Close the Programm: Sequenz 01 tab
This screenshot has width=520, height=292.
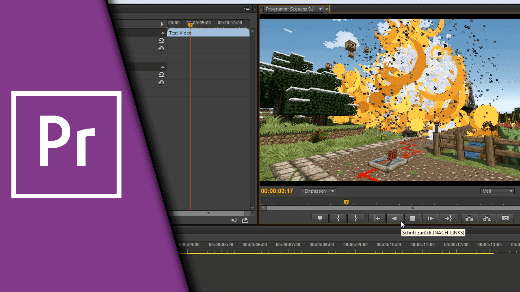[x=327, y=9]
